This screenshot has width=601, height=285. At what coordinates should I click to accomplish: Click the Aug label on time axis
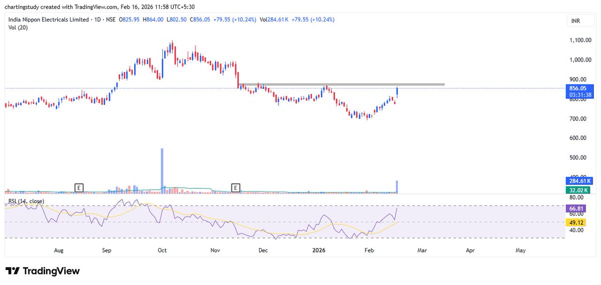click(59, 250)
